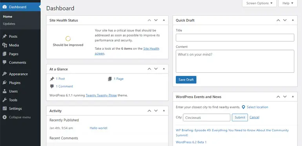The image size is (302, 146).
Task: Focus the City field containing Cincinnati
Action: coord(207,117)
